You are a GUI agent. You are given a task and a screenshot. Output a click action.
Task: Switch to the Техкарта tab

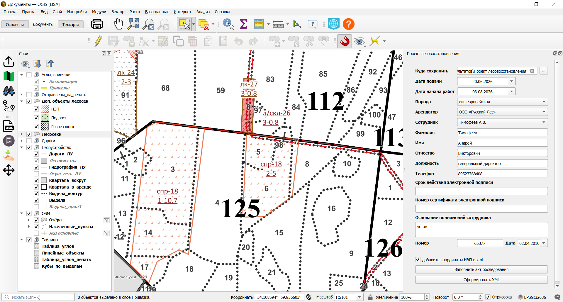(x=71, y=25)
